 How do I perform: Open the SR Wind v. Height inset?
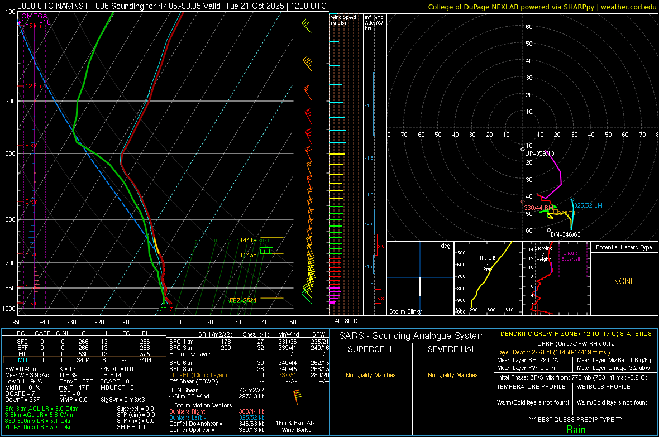click(556, 278)
